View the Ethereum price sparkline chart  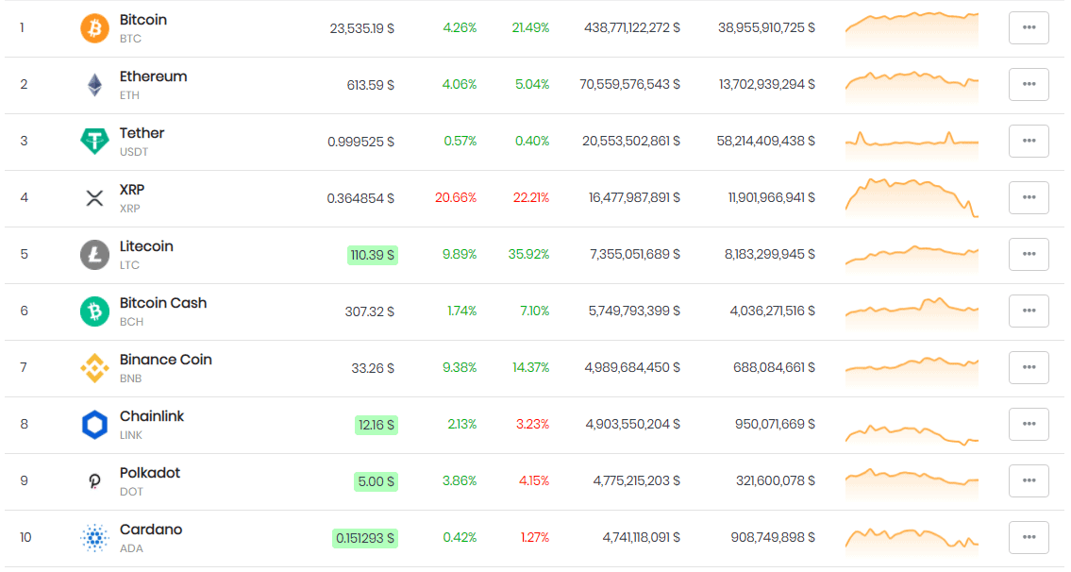912,86
